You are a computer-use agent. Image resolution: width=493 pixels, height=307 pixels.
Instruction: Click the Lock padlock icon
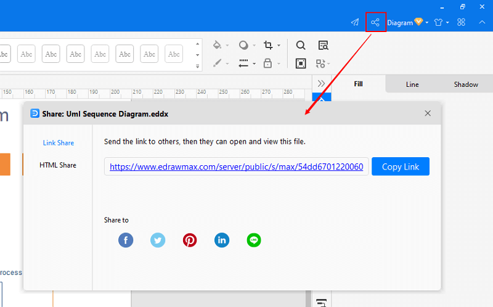[267, 63]
